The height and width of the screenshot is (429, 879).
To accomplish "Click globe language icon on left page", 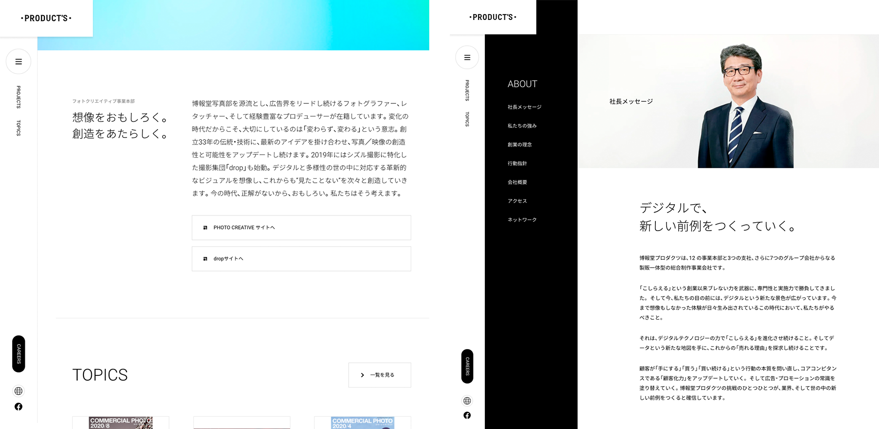I will [19, 391].
